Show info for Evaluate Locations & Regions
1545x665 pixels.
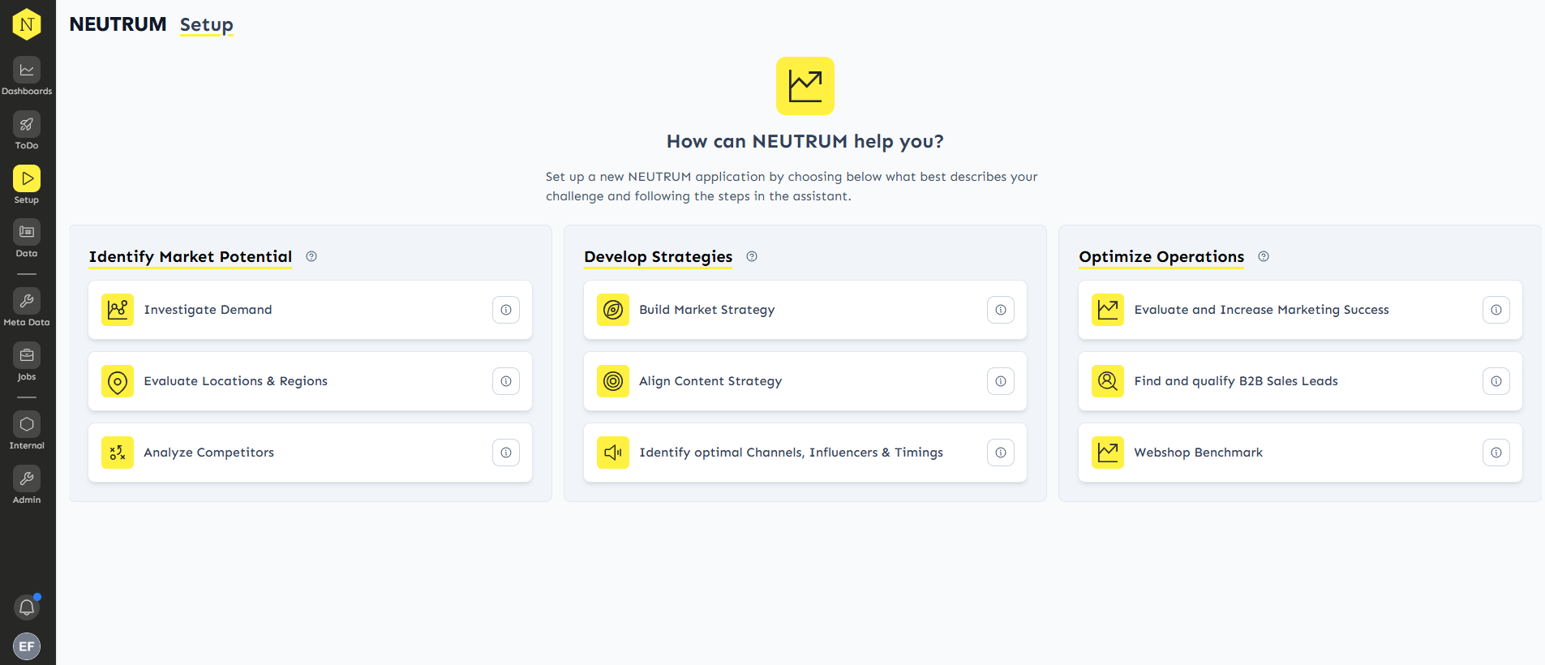[x=506, y=381]
